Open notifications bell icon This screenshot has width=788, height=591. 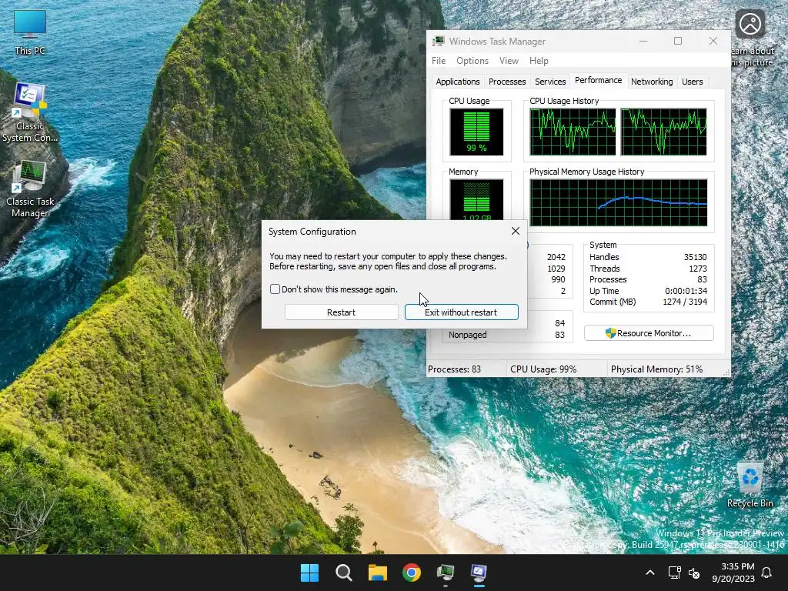coord(767,573)
